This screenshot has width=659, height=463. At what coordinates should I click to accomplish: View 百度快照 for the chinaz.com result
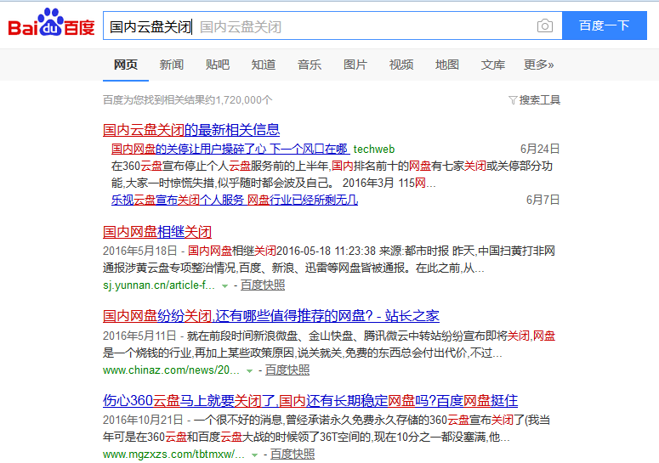click(287, 370)
